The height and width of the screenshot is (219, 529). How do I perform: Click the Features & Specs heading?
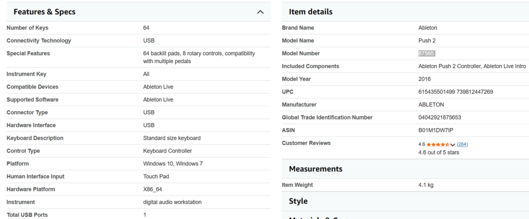click(44, 12)
